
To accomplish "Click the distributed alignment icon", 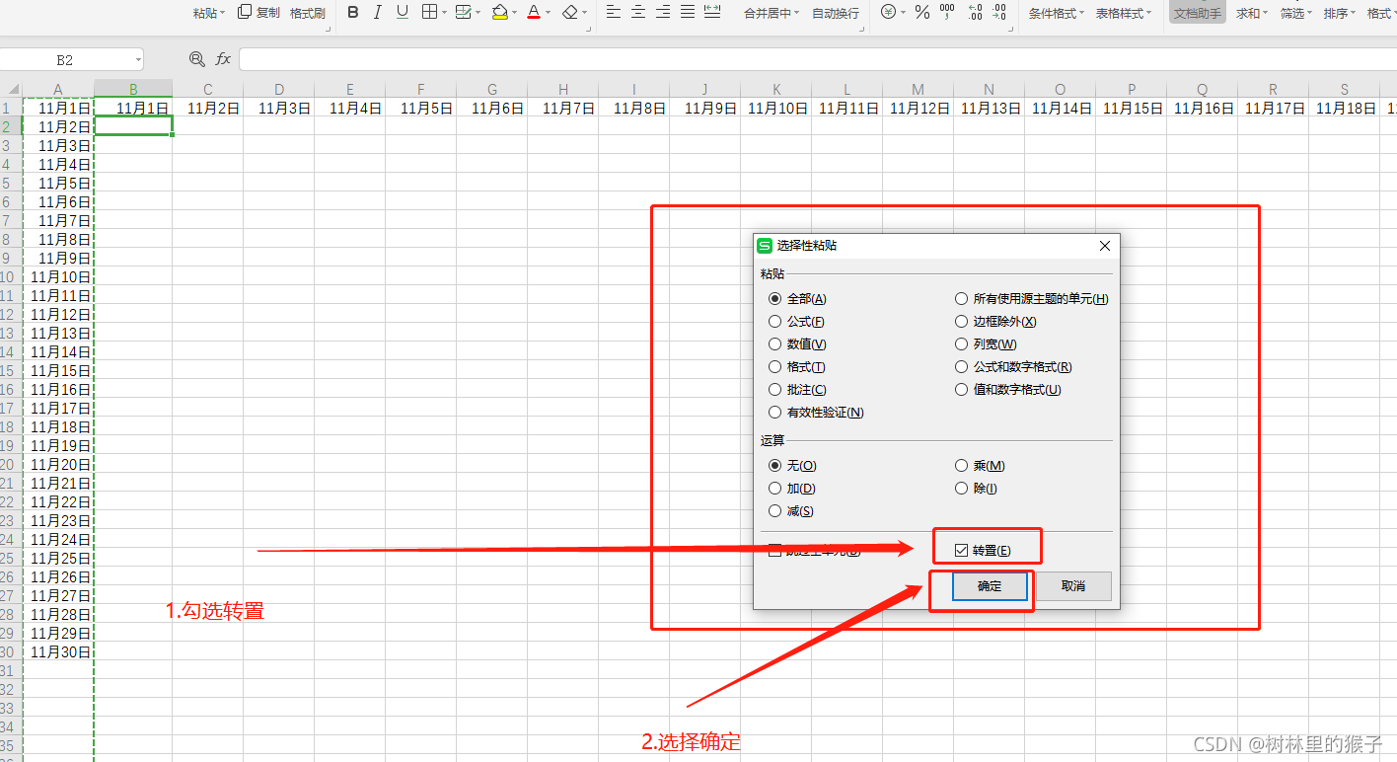I will pyautogui.click(x=712, y=12).
